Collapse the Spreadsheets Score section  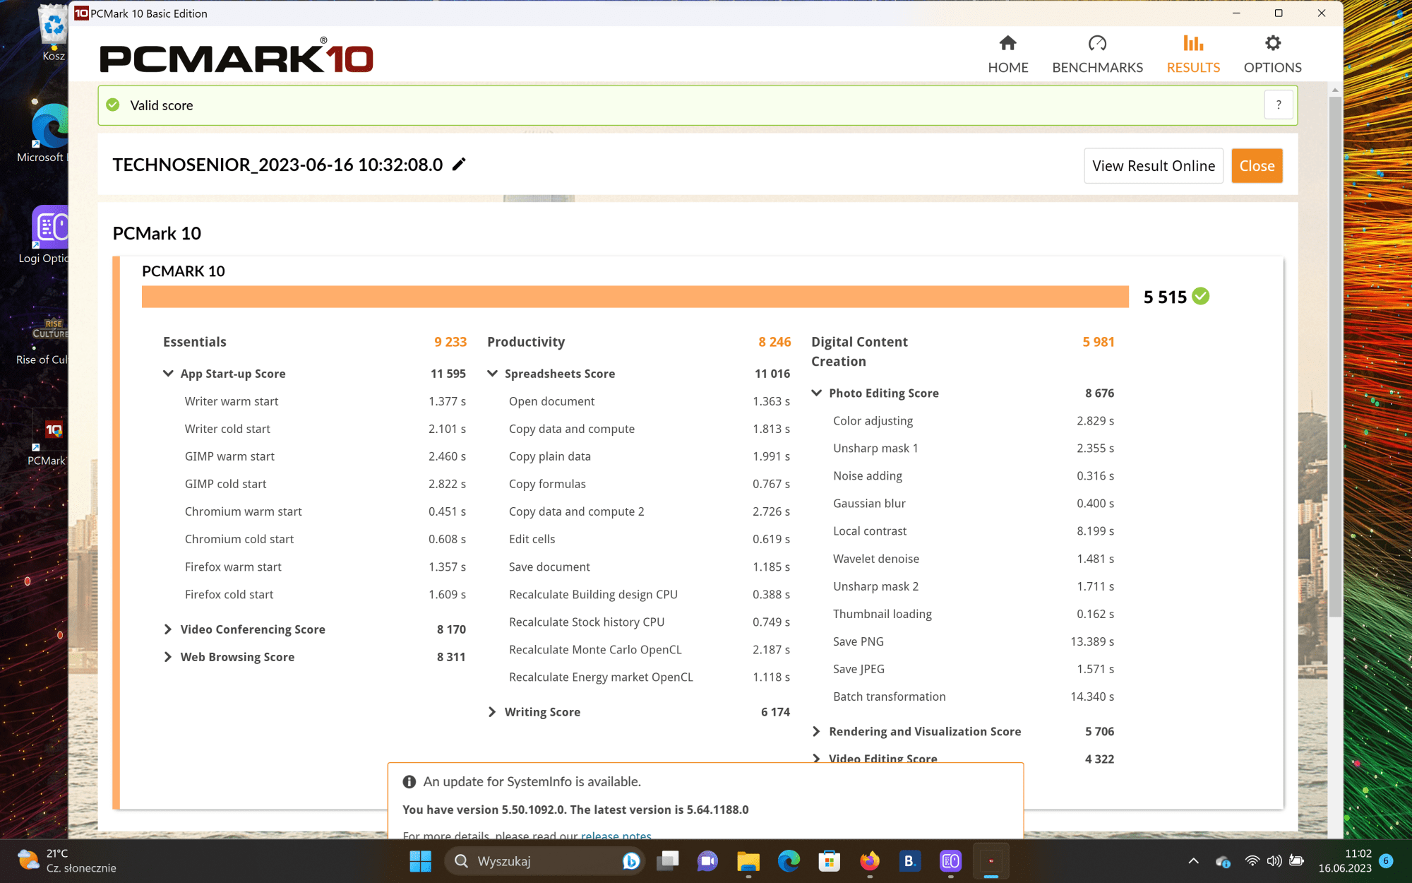click(492, 374)
